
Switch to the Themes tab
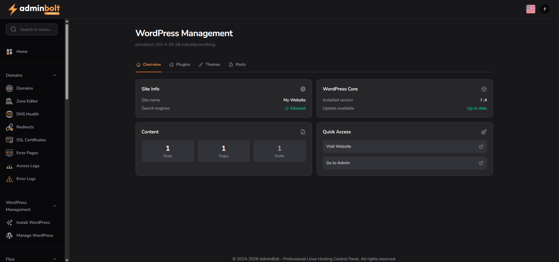pyautogui.click(x=209, y=65)
